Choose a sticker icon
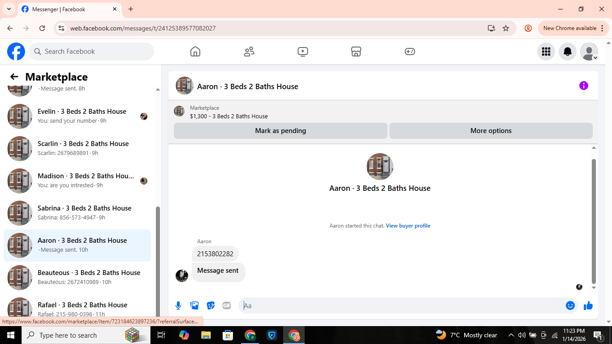The height and width of the screenshot is (344, 612). click(x=211, y=305)
